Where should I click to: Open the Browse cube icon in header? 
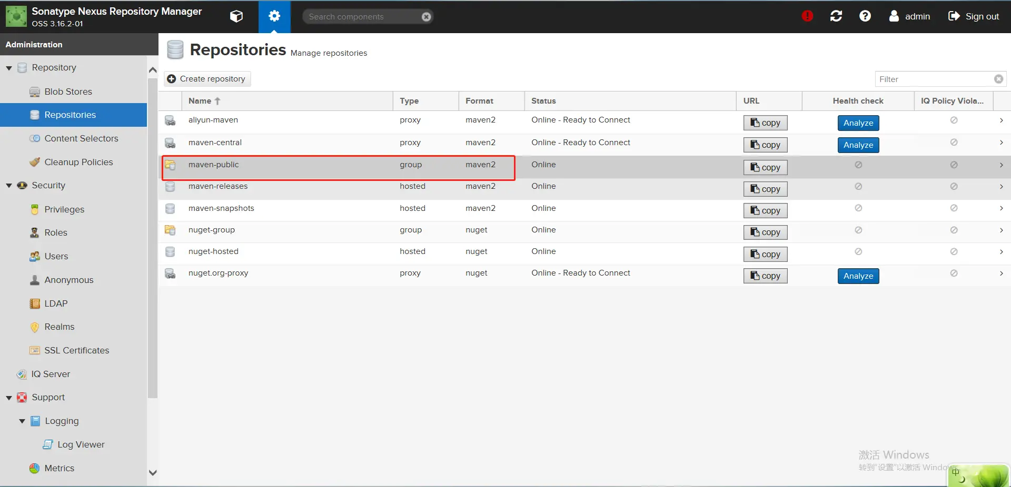point(236,16)
